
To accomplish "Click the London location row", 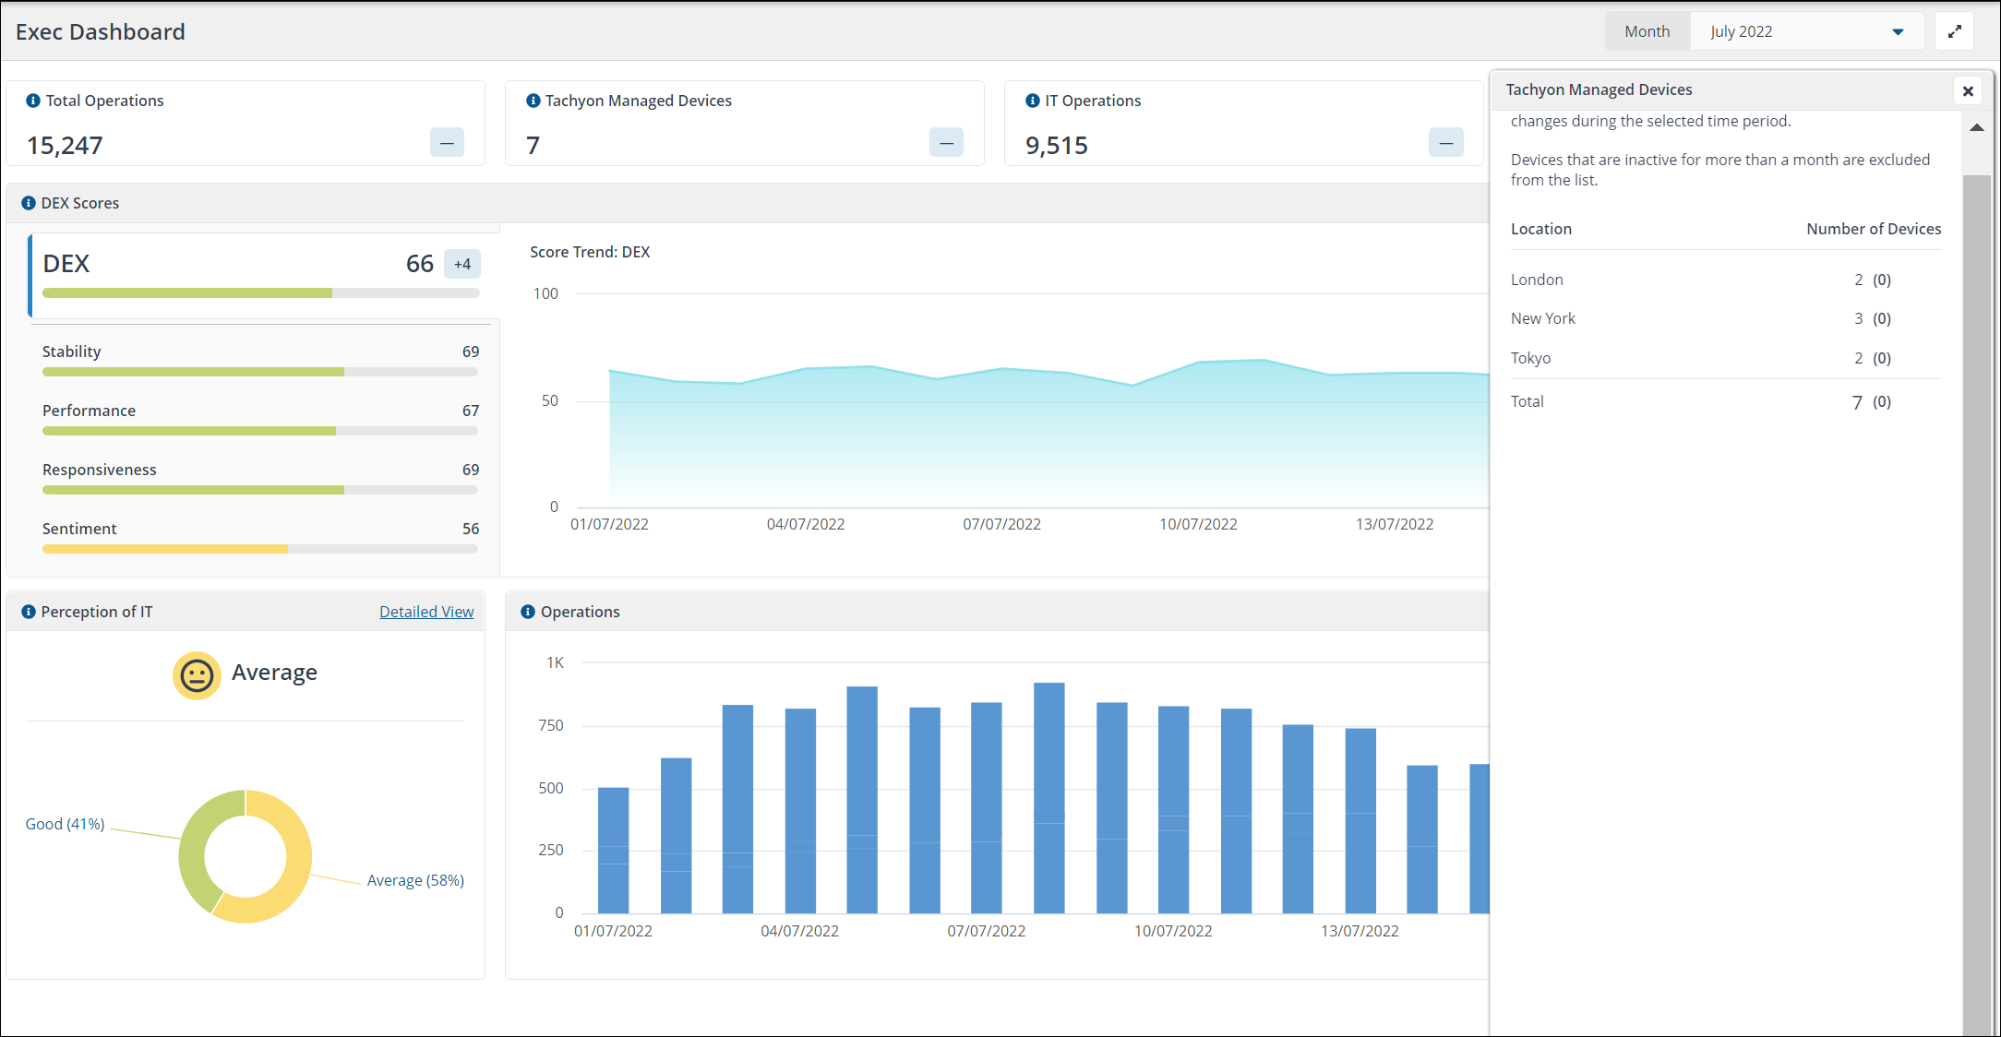I will pyautogui.click(x=1726, y=280).
